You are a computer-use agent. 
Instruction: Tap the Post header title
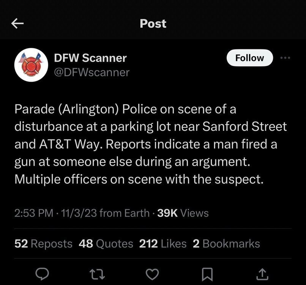153,24
